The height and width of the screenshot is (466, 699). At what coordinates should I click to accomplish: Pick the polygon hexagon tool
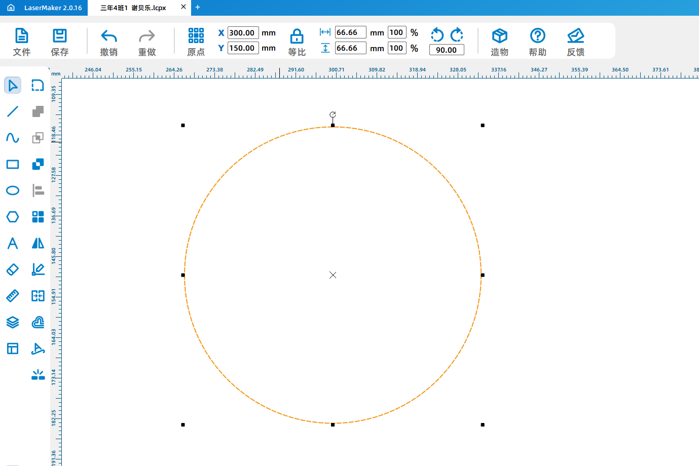click(13, 217)
